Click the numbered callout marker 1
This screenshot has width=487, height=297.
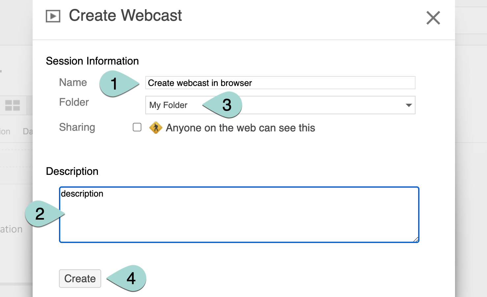114,84
